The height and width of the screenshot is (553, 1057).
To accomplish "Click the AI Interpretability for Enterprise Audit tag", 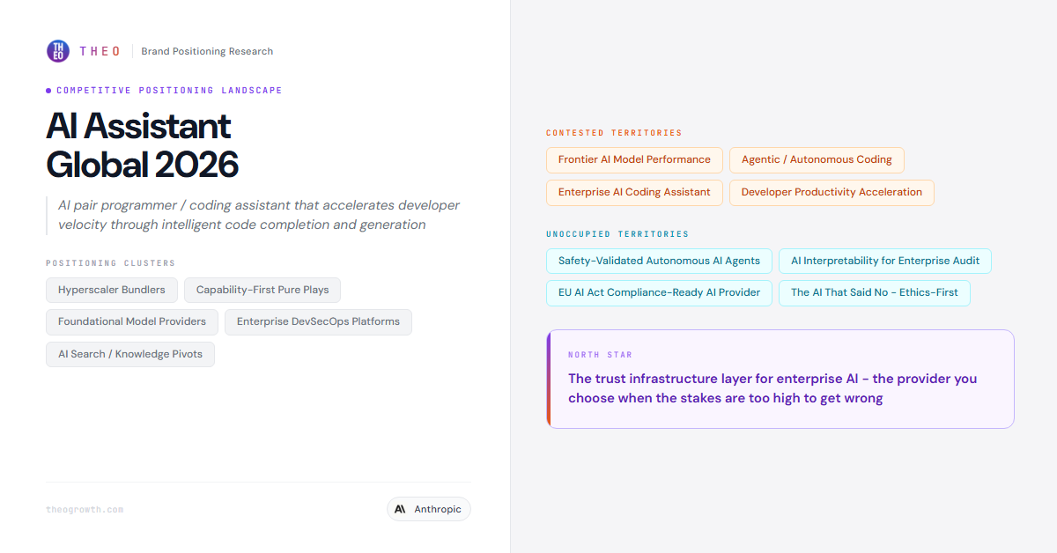I will point(885,261).
